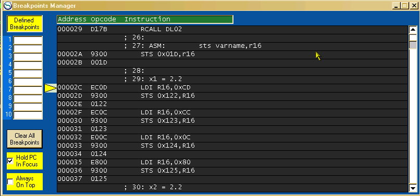Image resolution: width=420 pixels, height=196 pixels.
Task: Select line 00002E opcode 0122
Action: pyautogui.click(x=232, y=104)
